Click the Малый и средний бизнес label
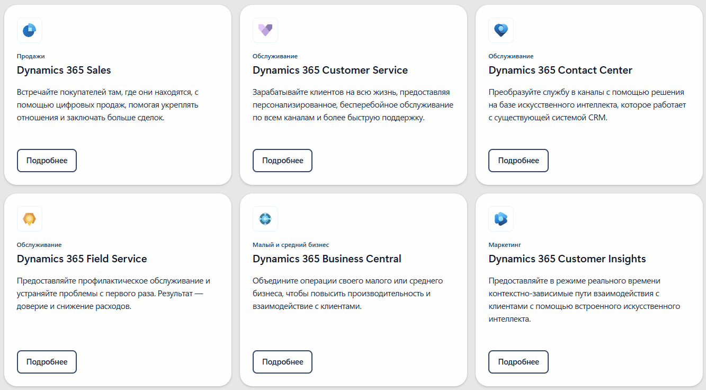This screenshot has height=390, width=706. click(291, 245)
